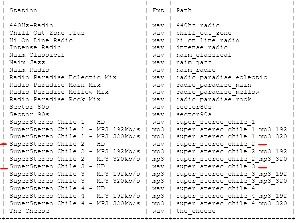298x223 pixels.
Task: Select Radio Paradise Mellow Mix station
Action: pyautogui.click(x=59, y=92)
